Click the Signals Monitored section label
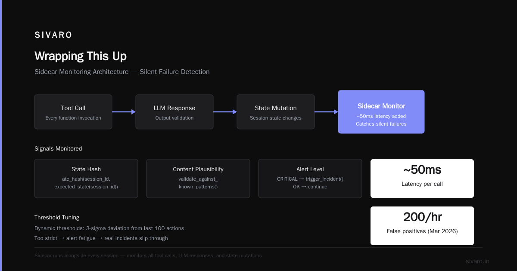This screenshot has width=517, height=271. tap(58, 149)
